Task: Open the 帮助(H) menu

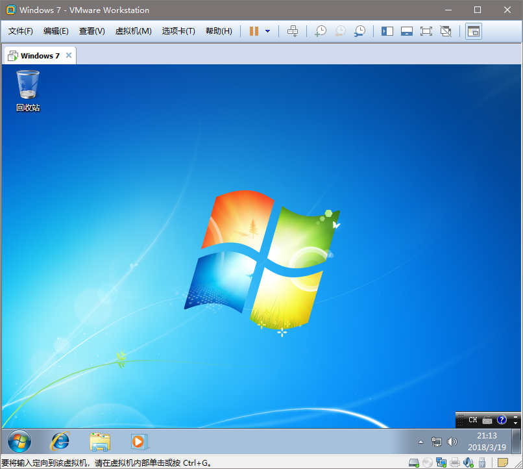Action: click(219, 31)
